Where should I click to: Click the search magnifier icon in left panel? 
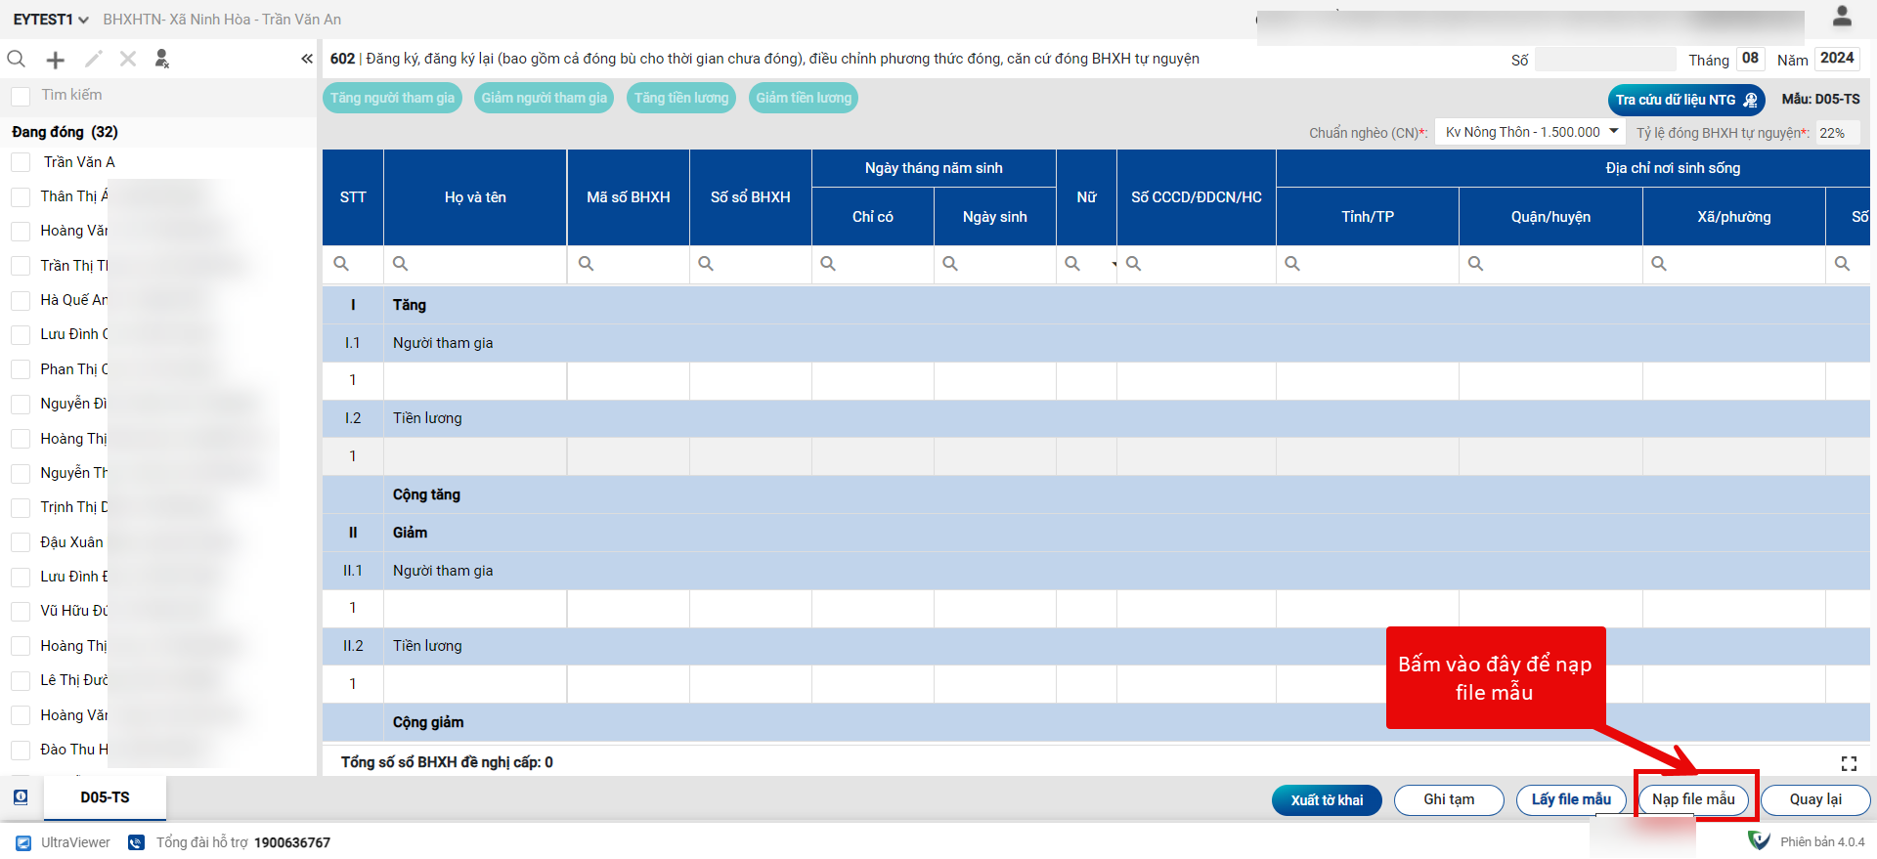[17, 60]
